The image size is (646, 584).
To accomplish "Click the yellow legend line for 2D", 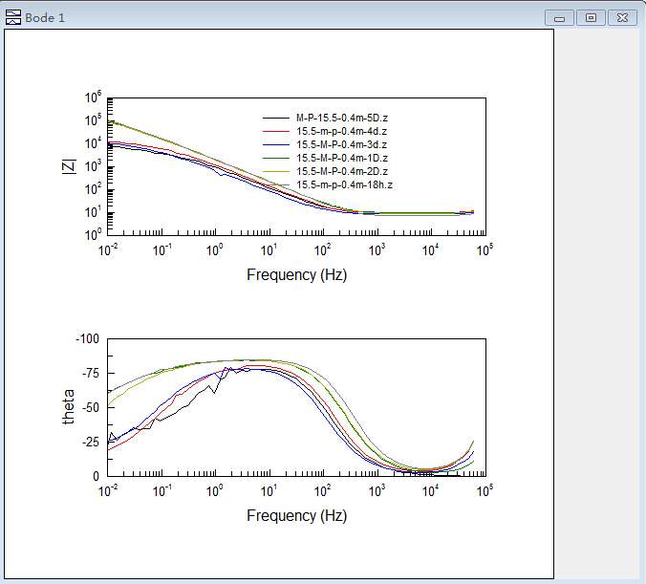I will click(276, 171).
